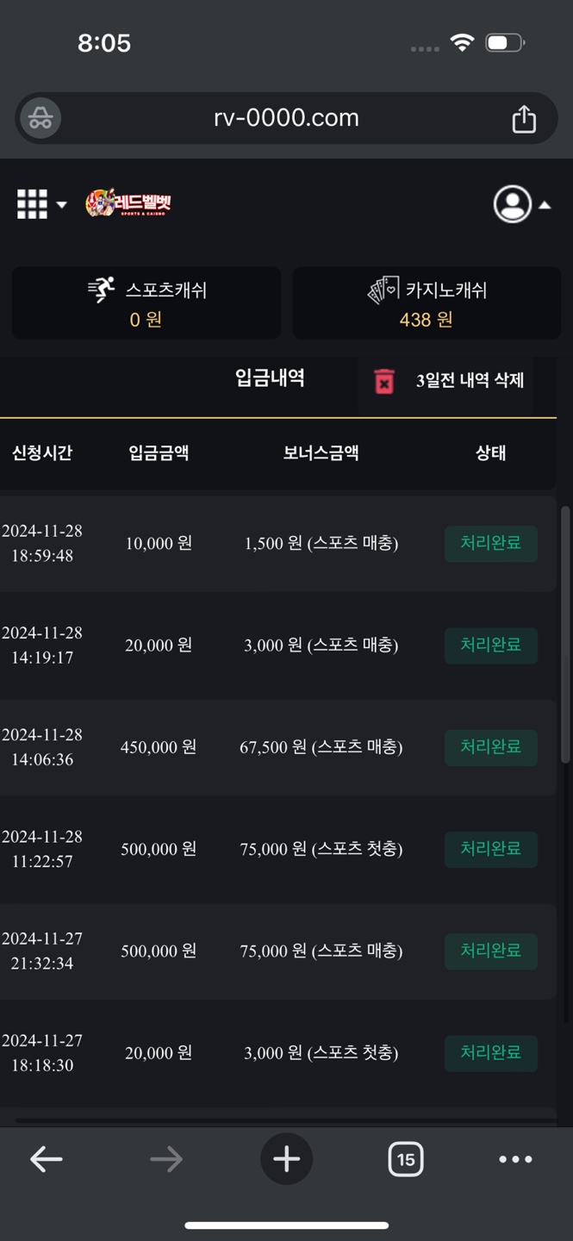The height and width of the screenshot is (1241, 573).
Task: Show open tabs with the 15 counter
Action: [405, 1159]
